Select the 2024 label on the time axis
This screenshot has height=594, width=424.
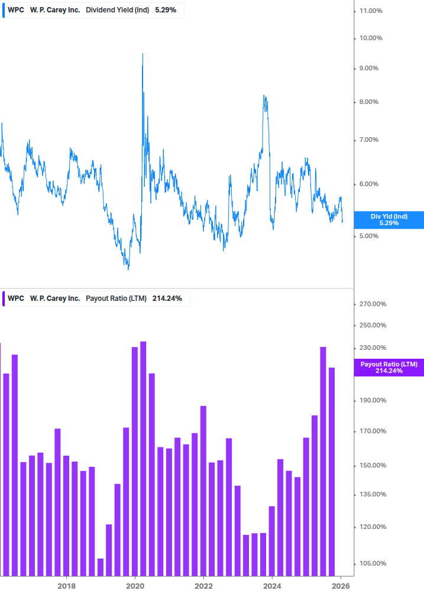[272, 586]
